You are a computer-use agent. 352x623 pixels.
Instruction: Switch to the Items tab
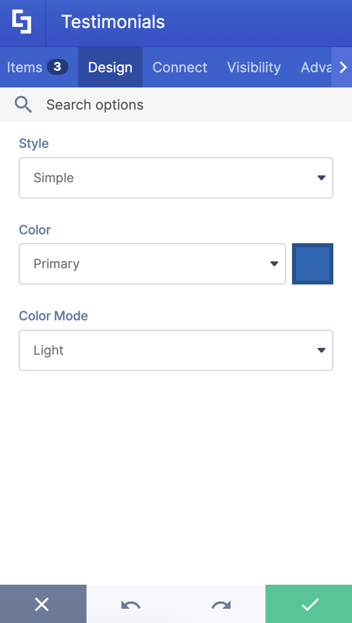24,67
